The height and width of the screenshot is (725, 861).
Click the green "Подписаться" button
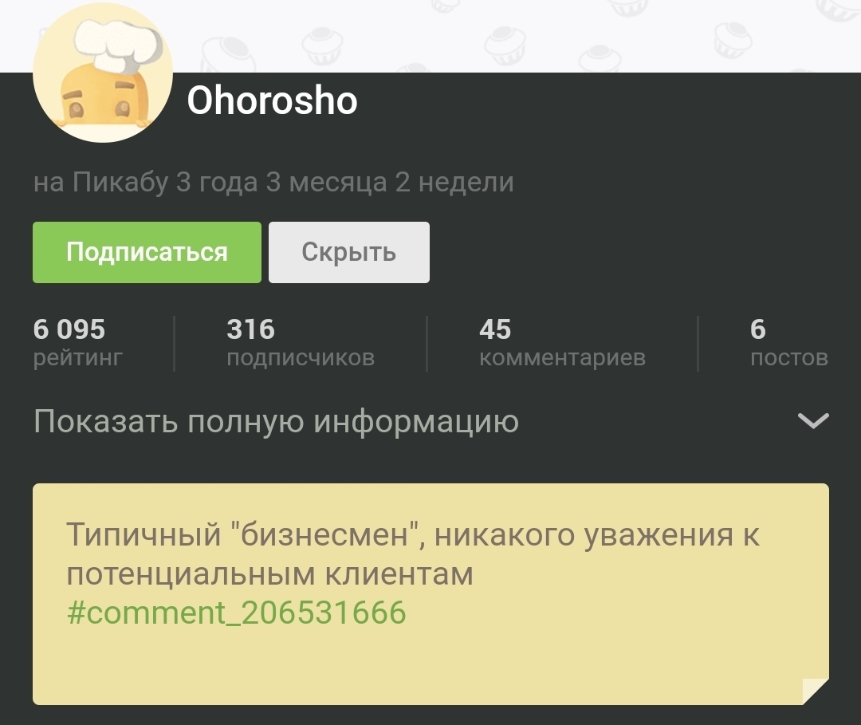point(147,252)
